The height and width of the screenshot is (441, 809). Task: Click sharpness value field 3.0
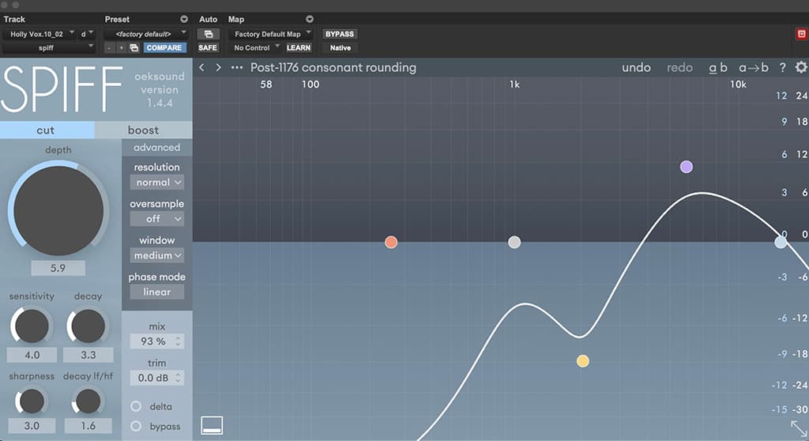click(x=32, y=426)
